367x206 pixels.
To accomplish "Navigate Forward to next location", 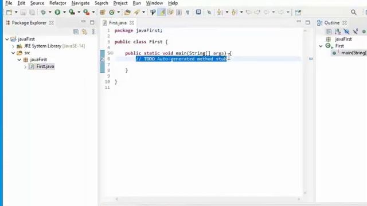I will click(281, 12).
